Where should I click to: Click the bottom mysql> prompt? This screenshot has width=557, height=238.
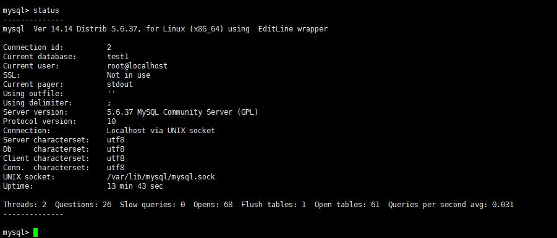click(x=16, y=232)
